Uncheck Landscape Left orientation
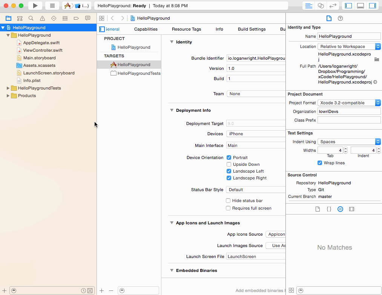This screenshot has height=295, width=382. coord(229,171)
